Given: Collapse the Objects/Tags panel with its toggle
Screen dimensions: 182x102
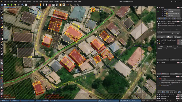Looking at the screenshot, I should click(158, 21).
